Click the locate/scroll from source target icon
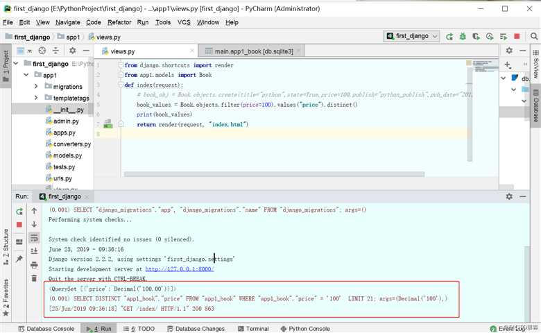 click(42, 51)
